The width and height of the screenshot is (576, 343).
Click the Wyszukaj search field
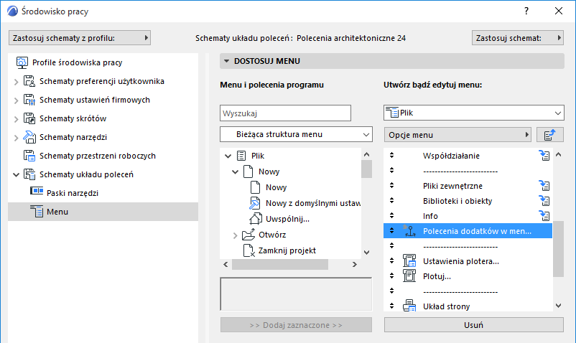[x=284, y=113]
